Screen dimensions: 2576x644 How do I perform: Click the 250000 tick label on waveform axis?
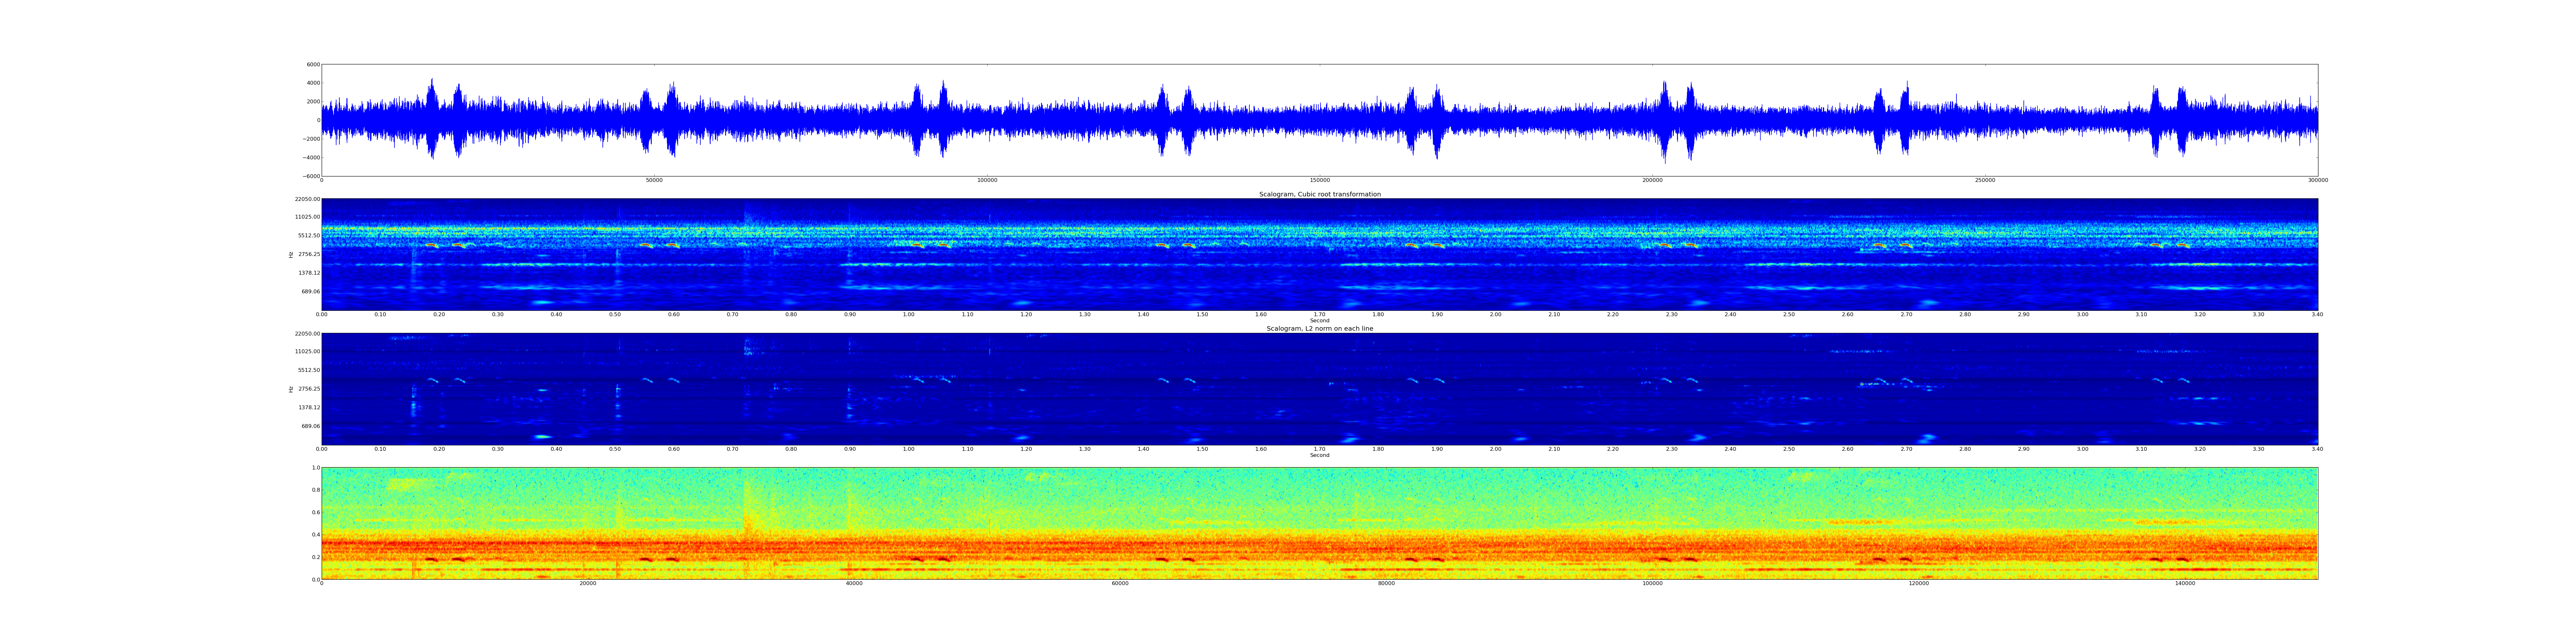tap(1985, 180)
